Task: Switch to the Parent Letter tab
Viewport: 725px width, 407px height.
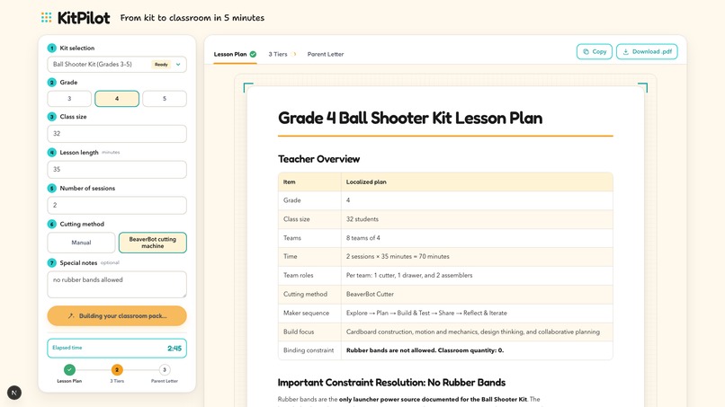Action: pos(326,54)
